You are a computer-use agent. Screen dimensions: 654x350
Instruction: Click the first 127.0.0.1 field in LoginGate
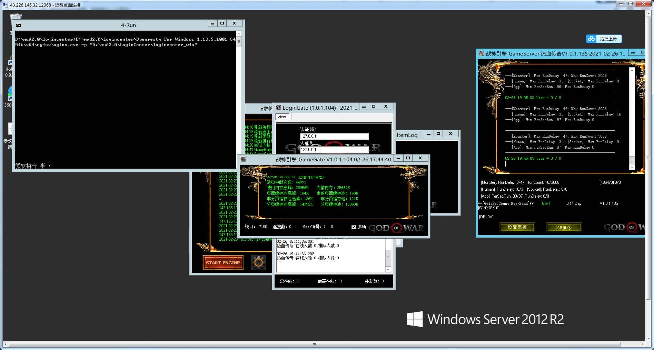pos(334,136)
